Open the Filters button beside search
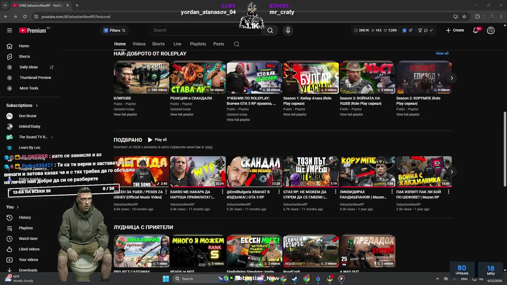The width and height of the screenshot is (507, 285). 114,30
